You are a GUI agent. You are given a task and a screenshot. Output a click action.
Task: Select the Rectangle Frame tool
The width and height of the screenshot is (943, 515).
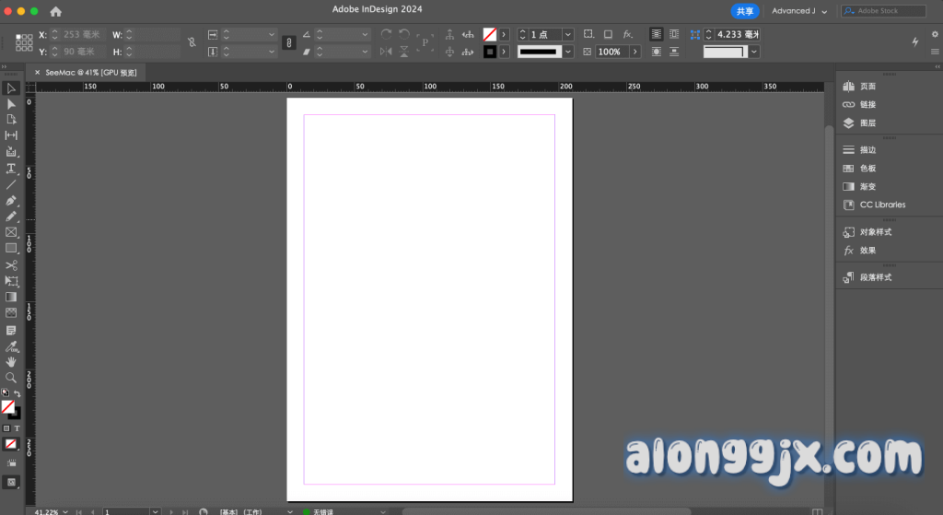tap(11, 232)
